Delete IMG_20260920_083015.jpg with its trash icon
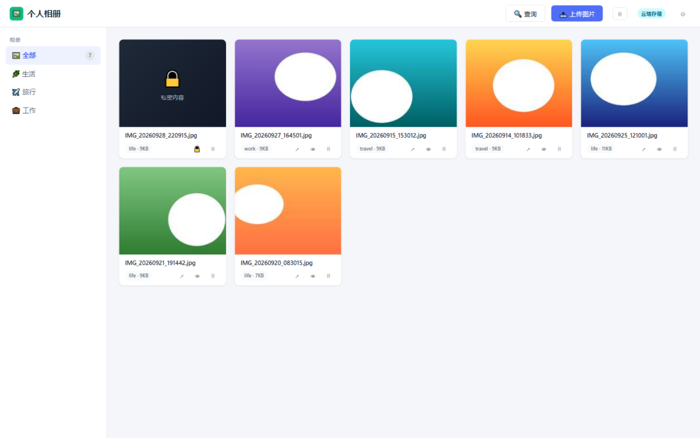Image resolution: width=700 pixels, height=438 pixels. pyautogui.click(x=328, y=276)
